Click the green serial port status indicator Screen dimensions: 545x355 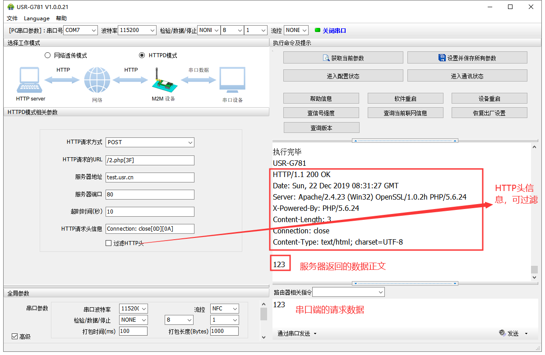[318, 30]
